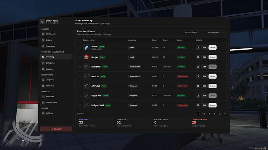The height and width of the screenshot is (150, 268).
Task: Order more Water stock
Action: (212, 47)
